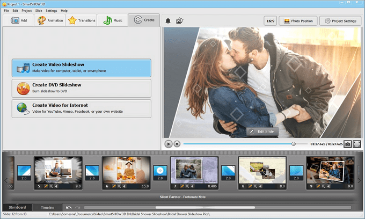The width and height of the screenshot is (365, 219).
Task: Switch to the Music tab
Action: pos(113,20)
